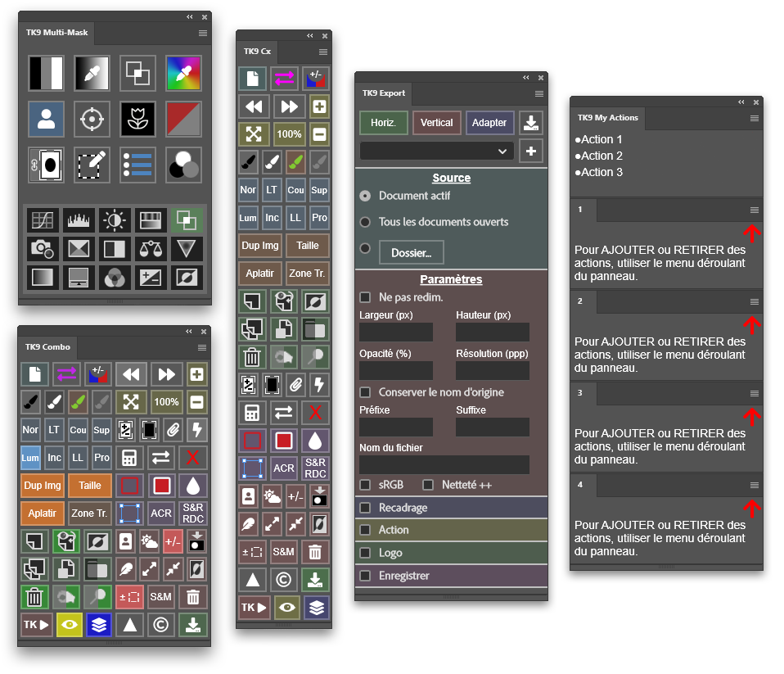Click the Vertical button in Export panel
The image size is (784, 674).
436,123
